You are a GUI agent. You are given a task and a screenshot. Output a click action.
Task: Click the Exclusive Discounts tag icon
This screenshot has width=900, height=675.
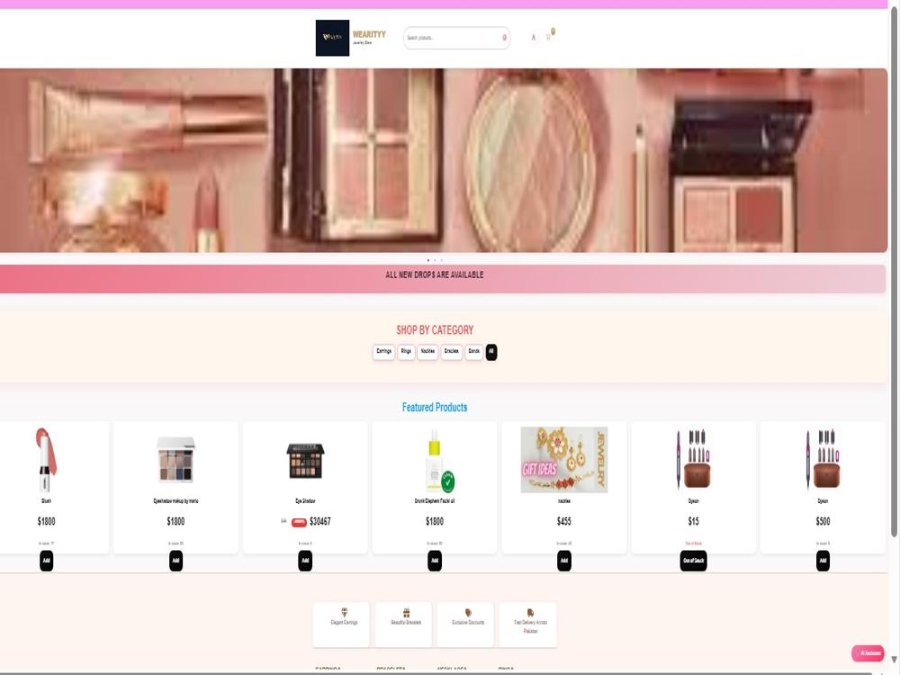click(x=468, y=612)
